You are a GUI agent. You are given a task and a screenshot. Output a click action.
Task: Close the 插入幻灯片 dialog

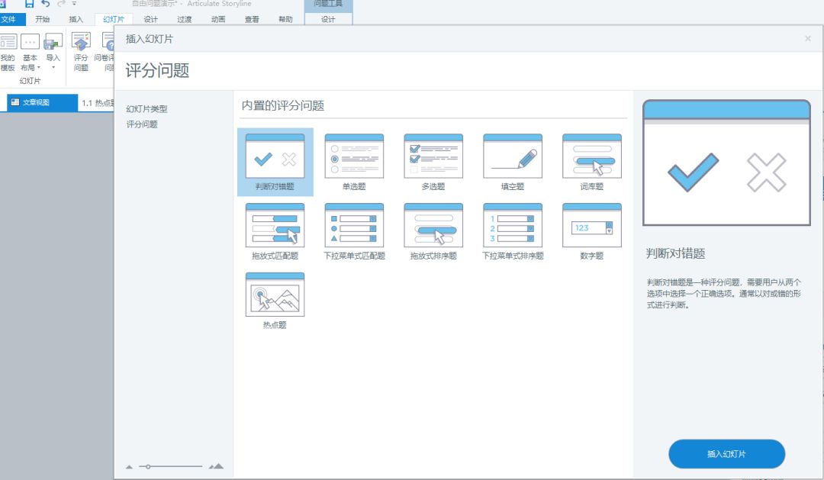808,38
